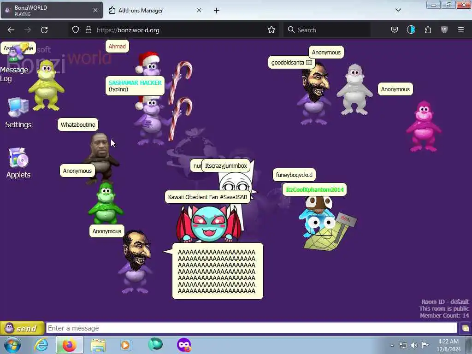Open the purple mask taskbar app

[184, 345]
